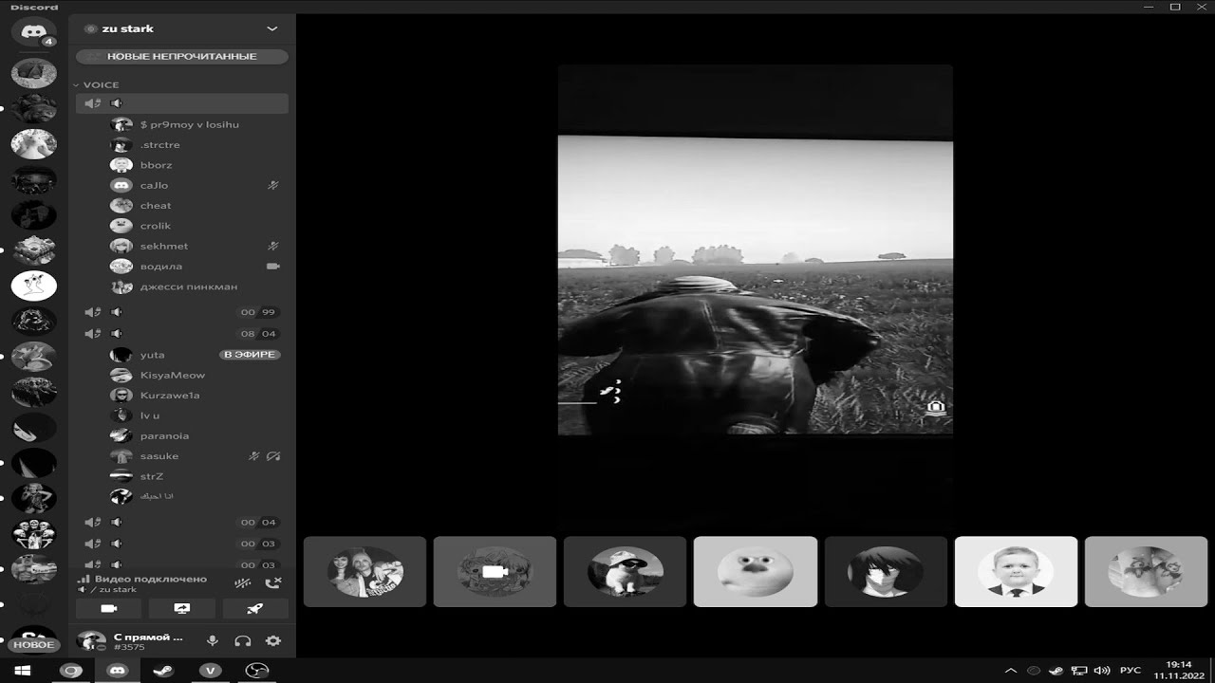Toggle noise suppression in voice panel
The width and height of the screenshot is (1215, 683).
point(243,583)
